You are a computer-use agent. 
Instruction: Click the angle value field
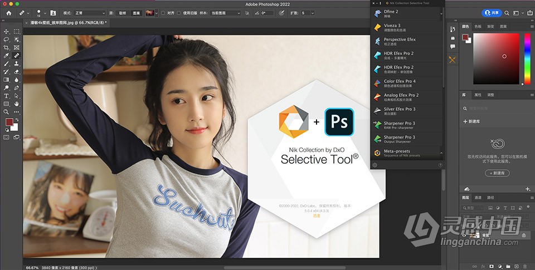pyautogui.click(x=267, y=13)
